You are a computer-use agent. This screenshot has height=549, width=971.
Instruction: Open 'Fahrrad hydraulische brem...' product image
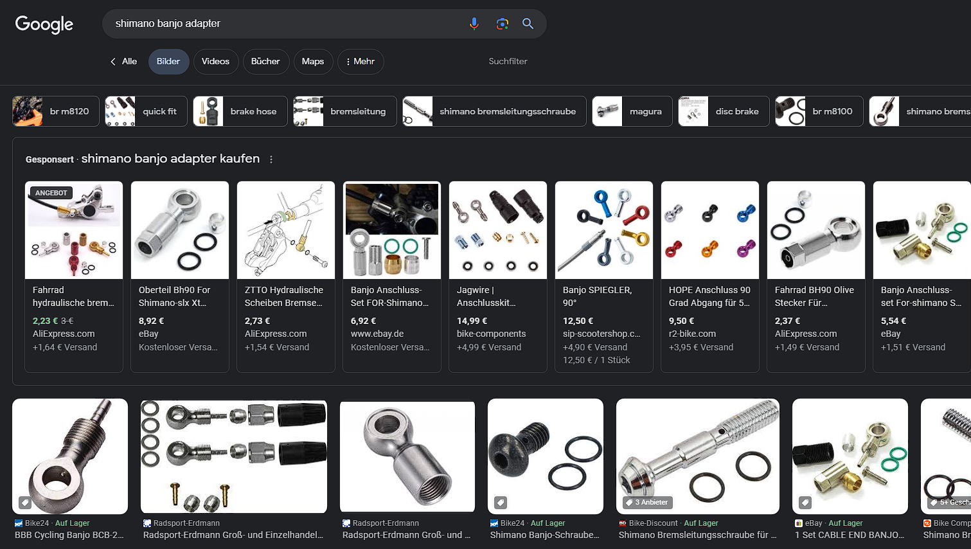point(74,230)
